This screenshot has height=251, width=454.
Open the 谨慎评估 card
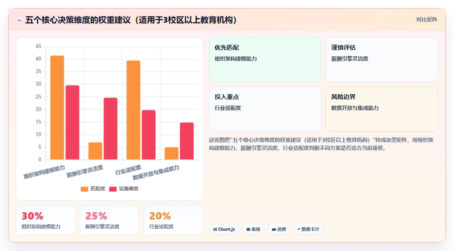pos(381,60)
